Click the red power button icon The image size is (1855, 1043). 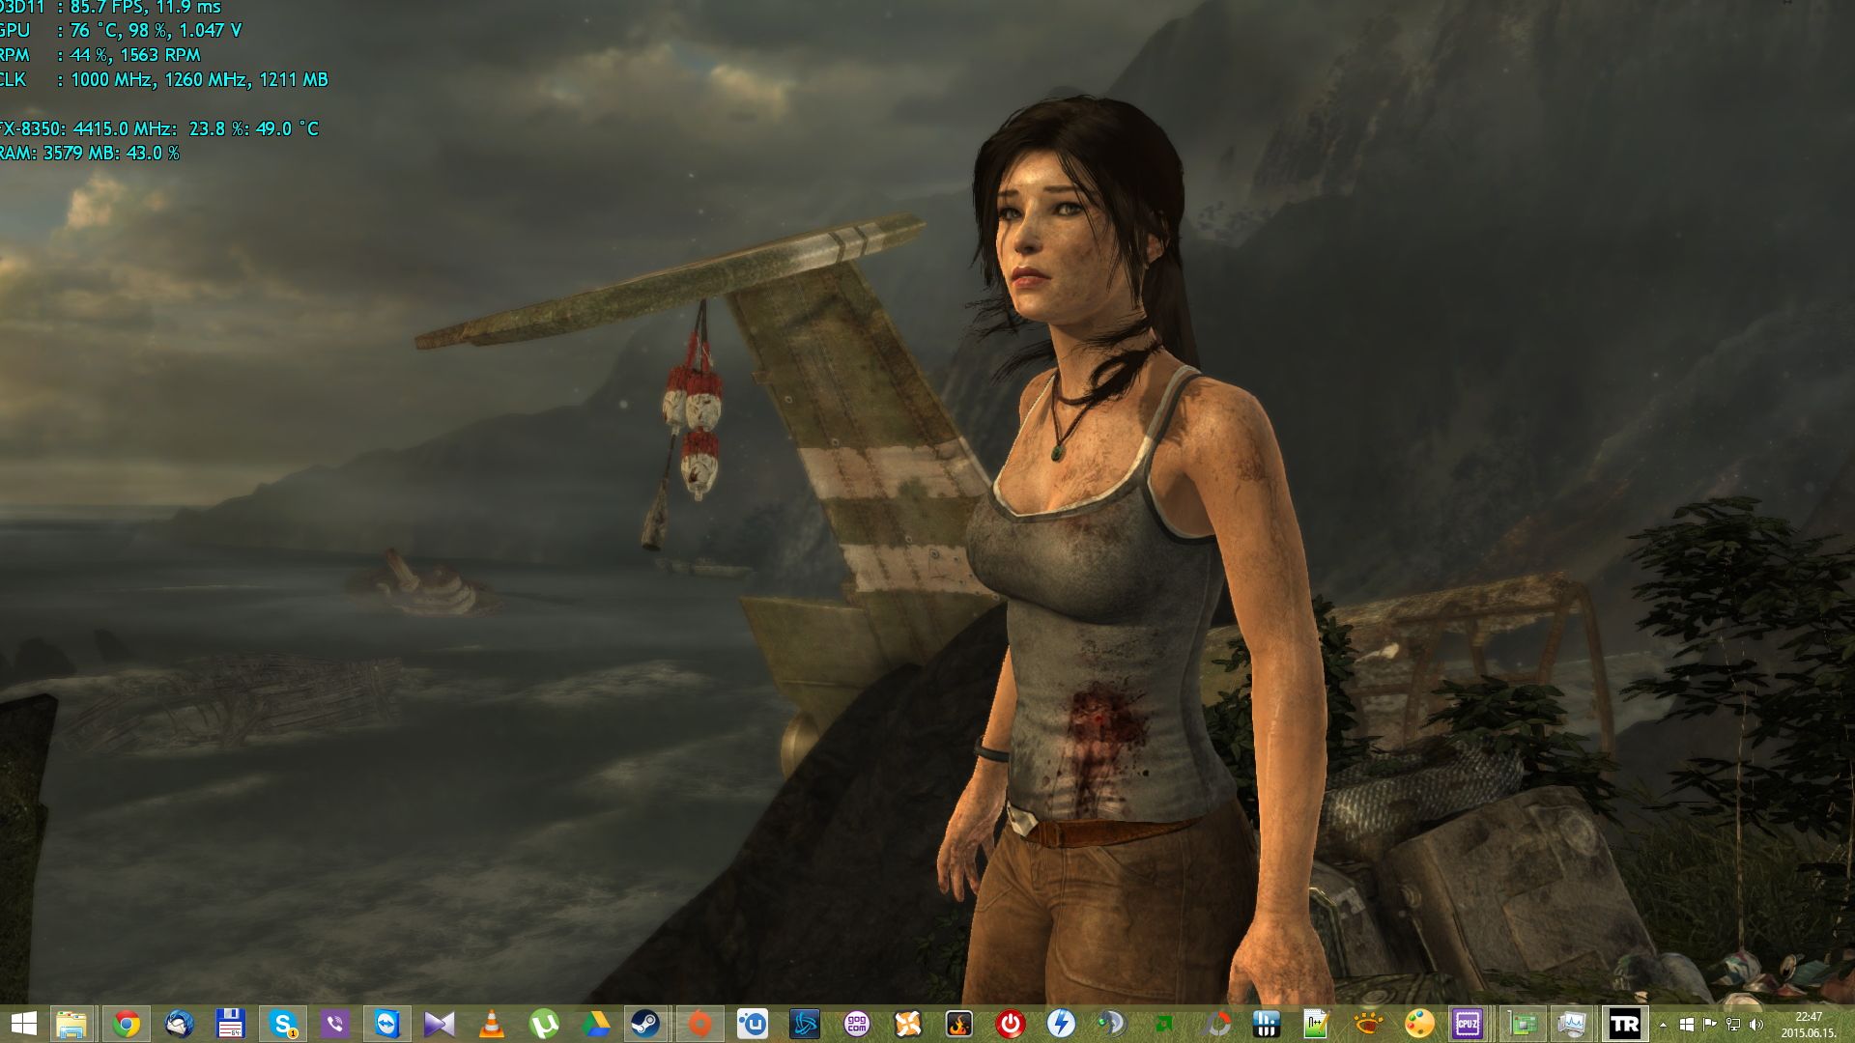click(1011, 1024)
